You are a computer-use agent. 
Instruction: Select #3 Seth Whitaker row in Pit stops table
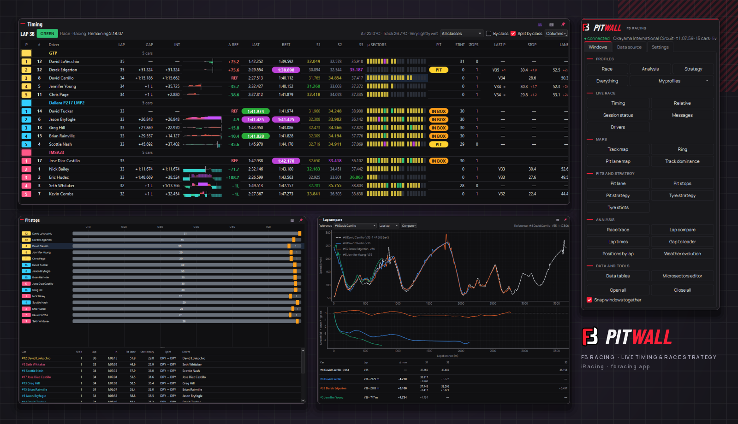(x=161, y=365)
